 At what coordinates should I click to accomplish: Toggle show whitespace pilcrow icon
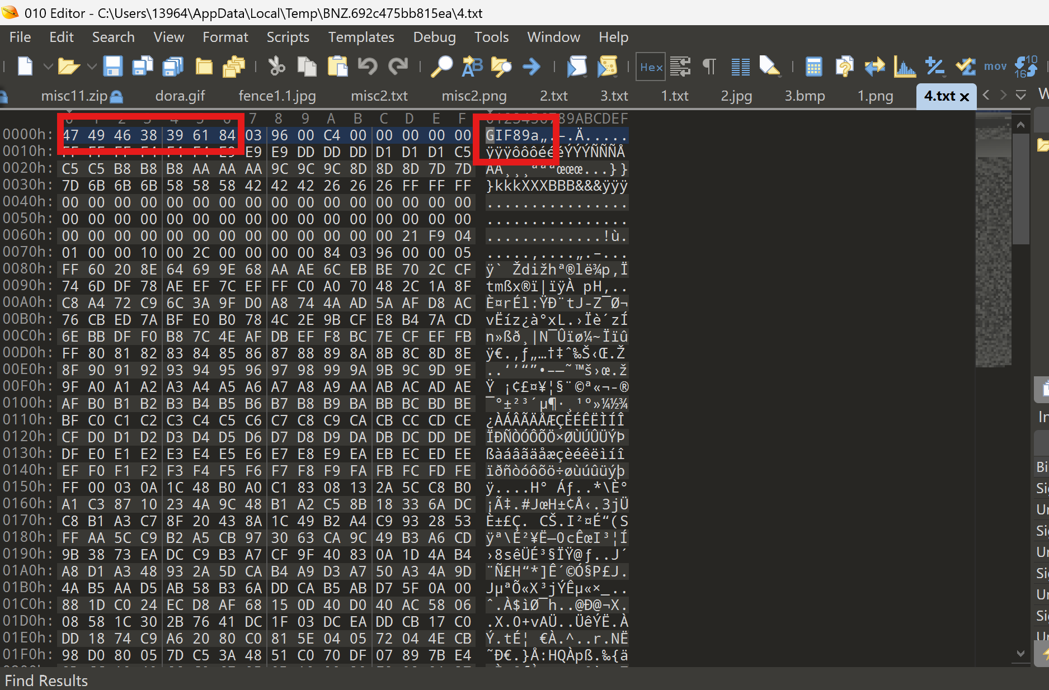[709, 67]
